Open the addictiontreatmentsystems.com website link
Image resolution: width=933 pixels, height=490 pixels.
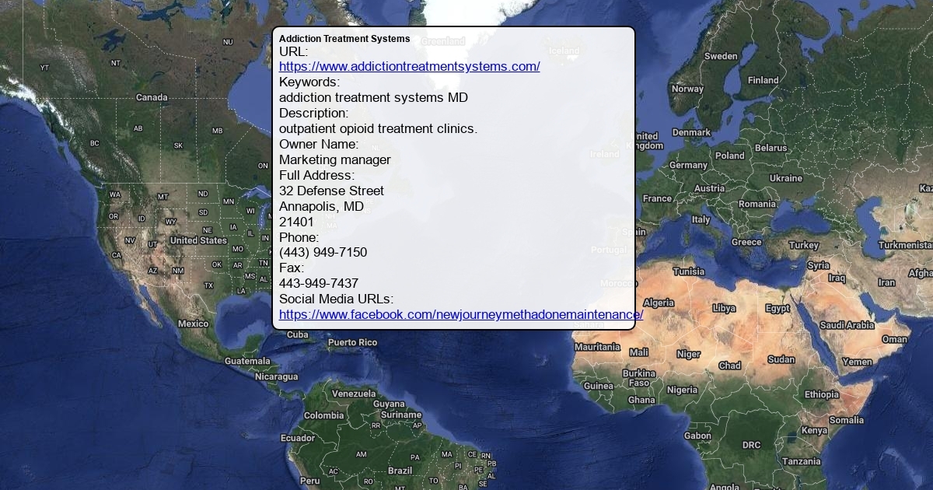pos(409,66)
